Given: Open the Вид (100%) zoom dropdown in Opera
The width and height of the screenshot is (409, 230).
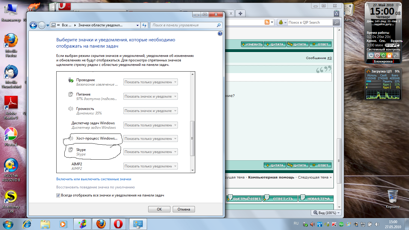Looking at the screenshot, I should (326, 213).
